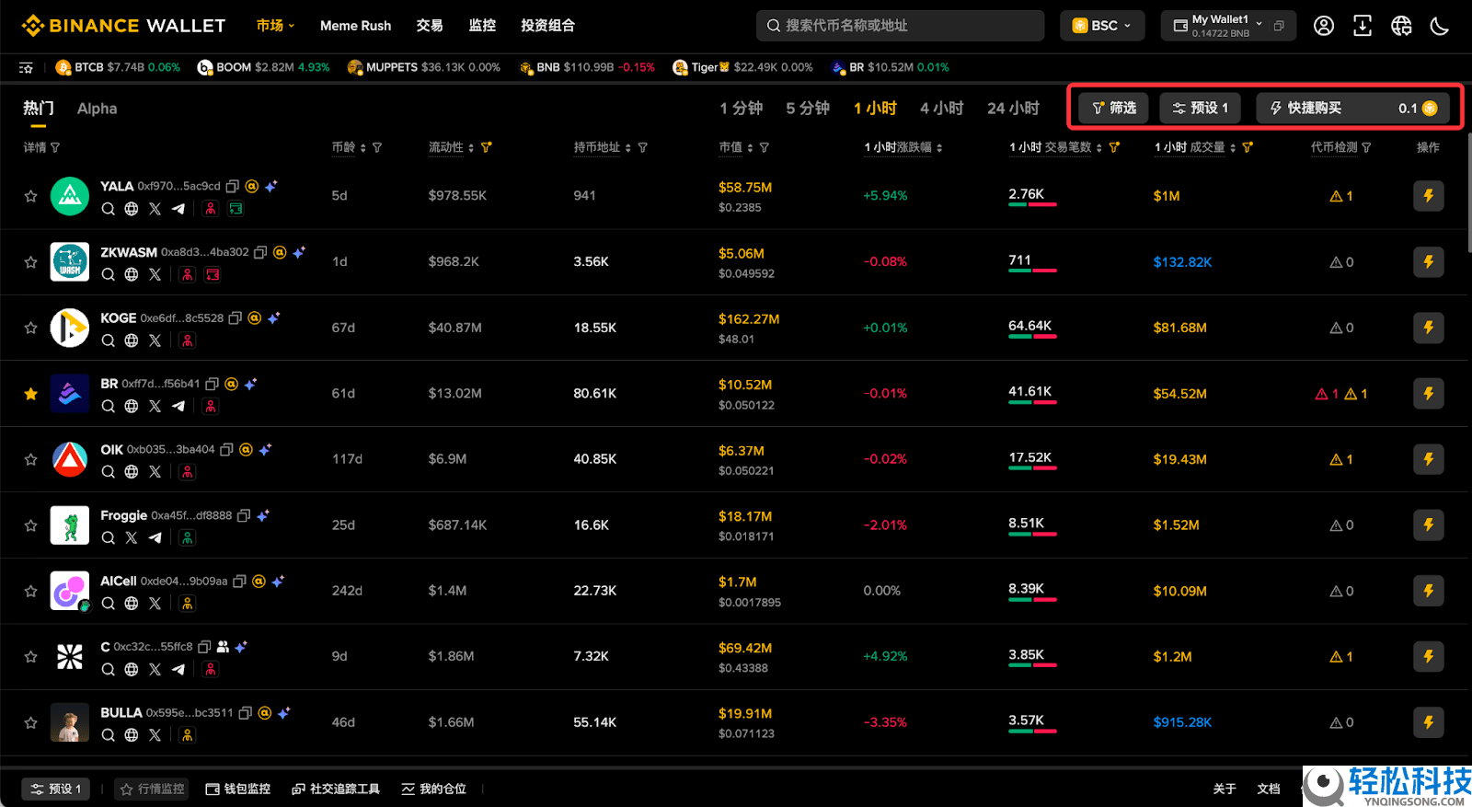The image size is (1472, 807).
Task: Click the quick buy lightning icon for YALA
Action: click(1428, 196)
